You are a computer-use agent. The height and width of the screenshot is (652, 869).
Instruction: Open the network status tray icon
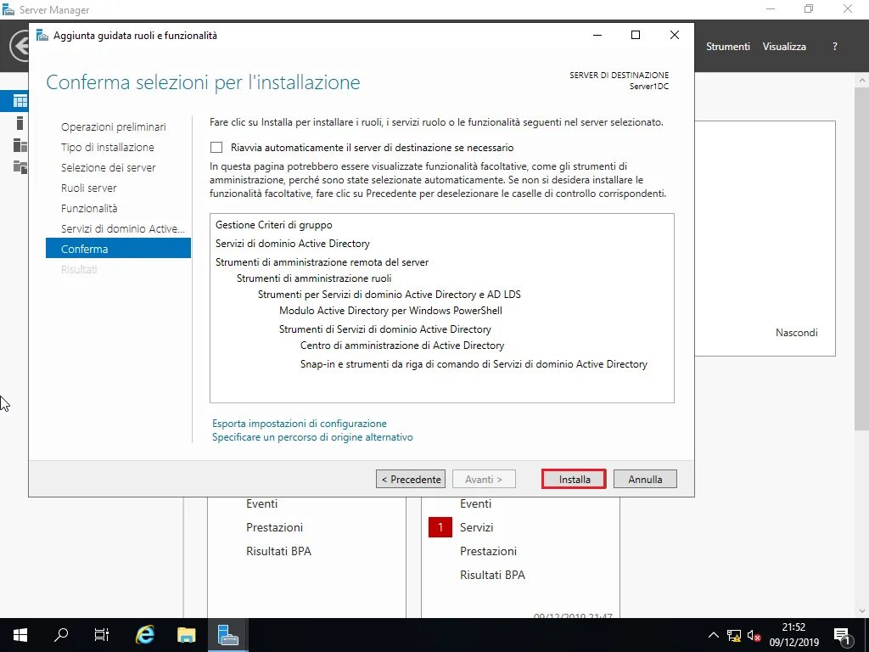(x=734, y=635)
